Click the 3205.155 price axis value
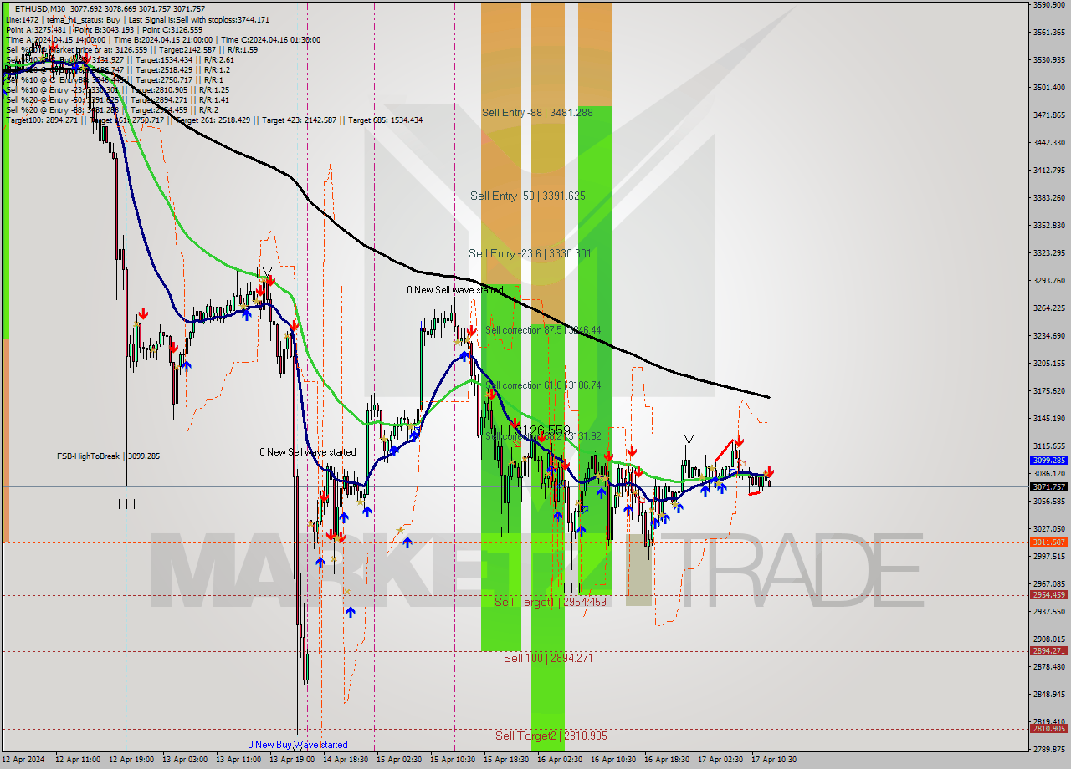1071x769 pixels. pos(1049,364)
